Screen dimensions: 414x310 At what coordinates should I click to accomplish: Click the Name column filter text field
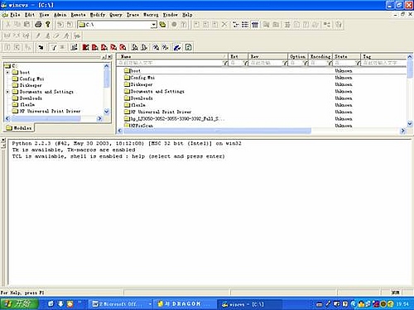tap(170, 63)
